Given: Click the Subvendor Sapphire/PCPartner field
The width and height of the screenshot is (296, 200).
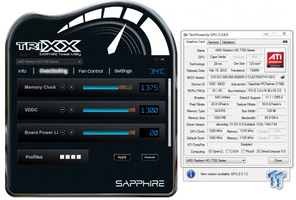Looking at the screenshot, I should [x=266, y=84].
